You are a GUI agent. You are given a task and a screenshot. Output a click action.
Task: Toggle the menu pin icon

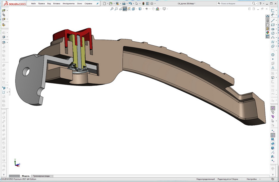(97, 3)
